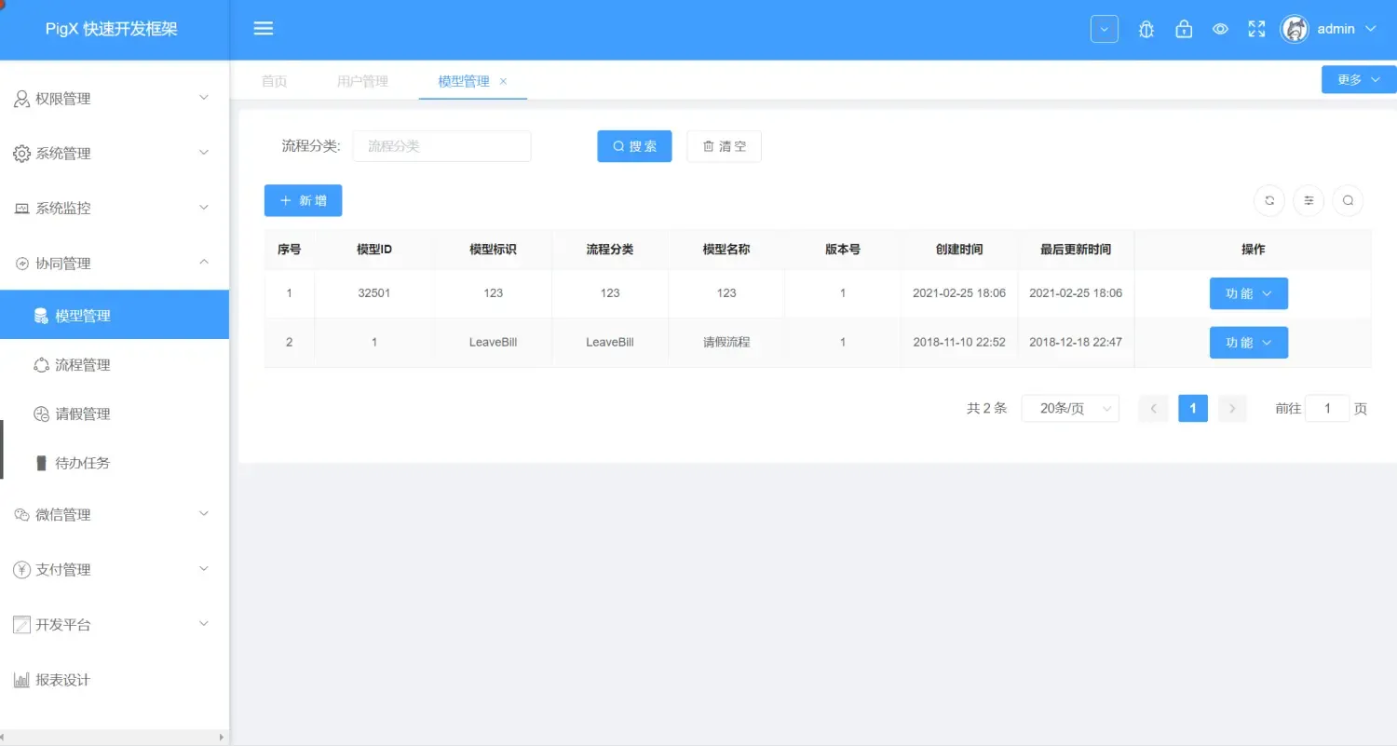Click the 搜索 search button
The width and height of the screenshot is (1397, 746).
click(x=634, y=146)
